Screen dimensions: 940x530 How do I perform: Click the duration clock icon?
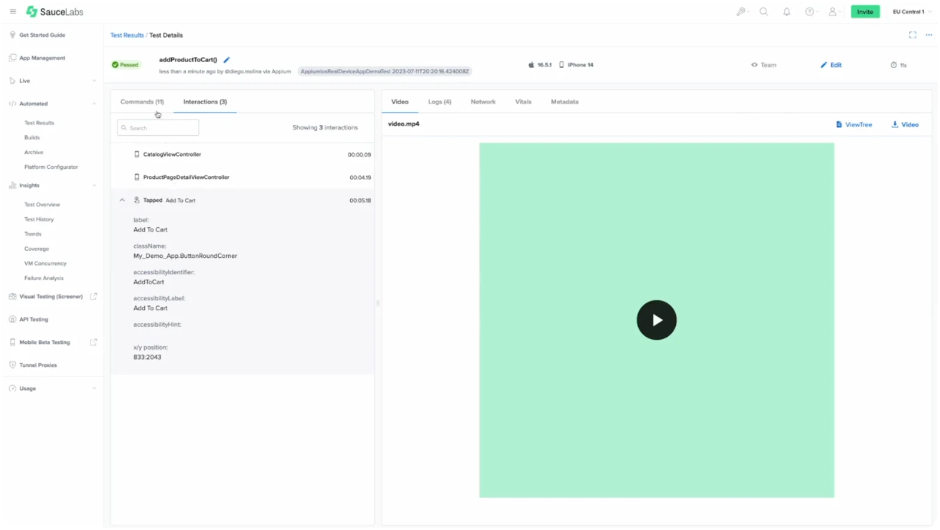893,65
